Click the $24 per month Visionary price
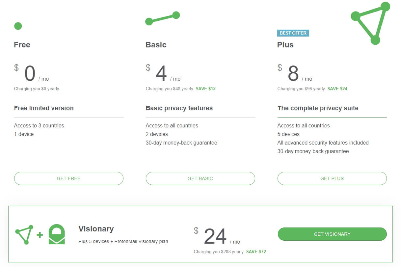The height and width of the screenshot is (267, 401). [x=217, y=236]
